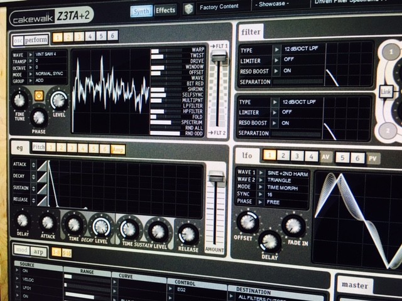Select LFO 5 button
402x301 pixels.
[x=342, y=157]
